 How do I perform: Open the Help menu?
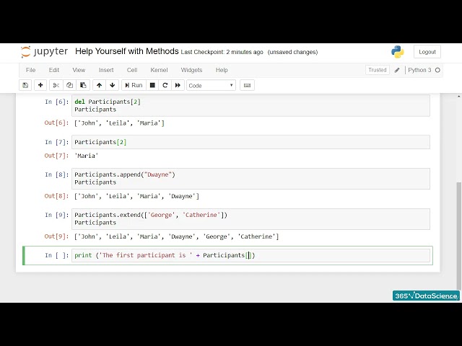[x=222, y=70]
